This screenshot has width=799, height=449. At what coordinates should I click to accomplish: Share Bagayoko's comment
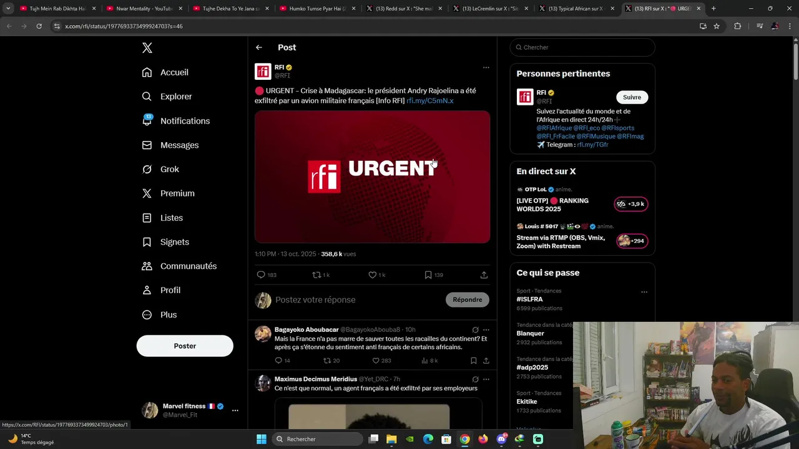tap(486, 360)
